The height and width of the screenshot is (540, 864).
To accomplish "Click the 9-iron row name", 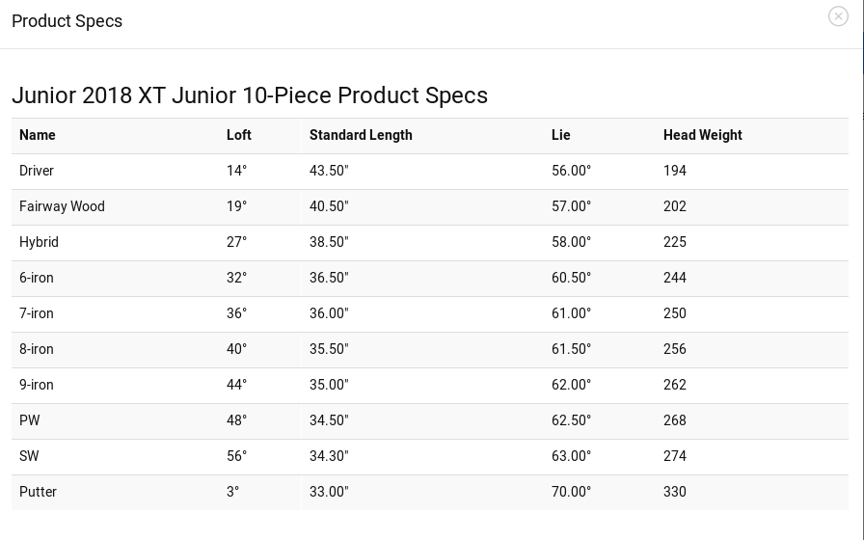I will (37, 385).
